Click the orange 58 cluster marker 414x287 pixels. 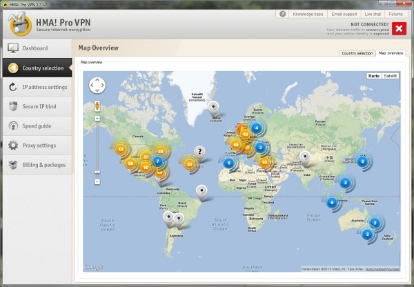click(130, 164)
